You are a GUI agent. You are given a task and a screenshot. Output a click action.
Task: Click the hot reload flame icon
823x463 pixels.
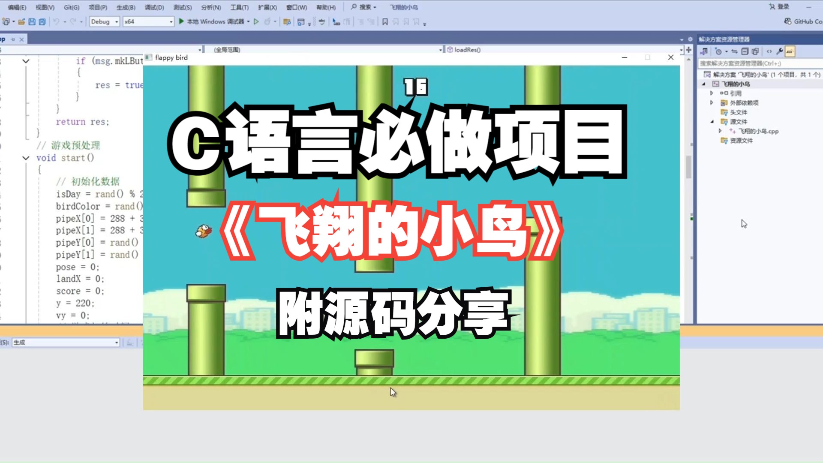point(267,21)
